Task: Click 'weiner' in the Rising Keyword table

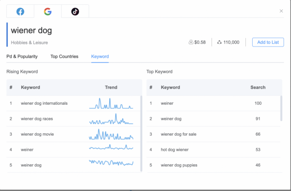Action: point(27,150)
